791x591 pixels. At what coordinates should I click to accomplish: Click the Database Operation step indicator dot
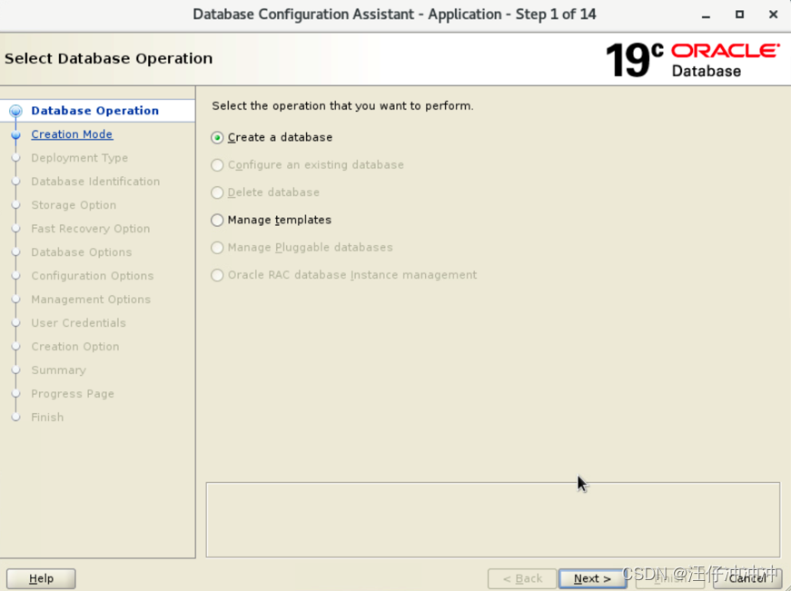click(x=16, y=110)
